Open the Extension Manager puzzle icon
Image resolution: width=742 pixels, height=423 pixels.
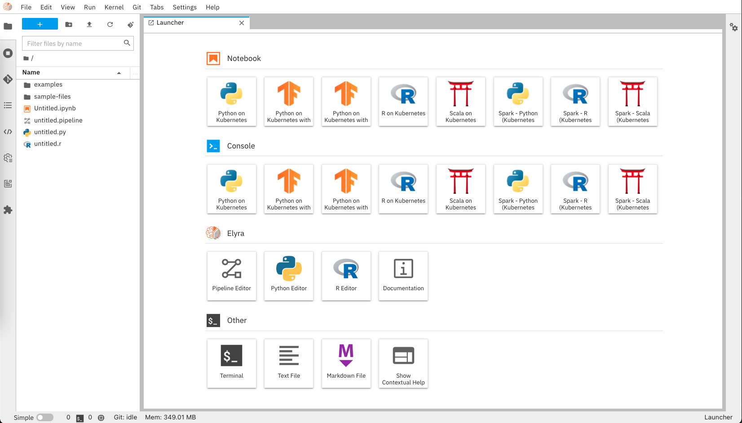click(8, 210)
